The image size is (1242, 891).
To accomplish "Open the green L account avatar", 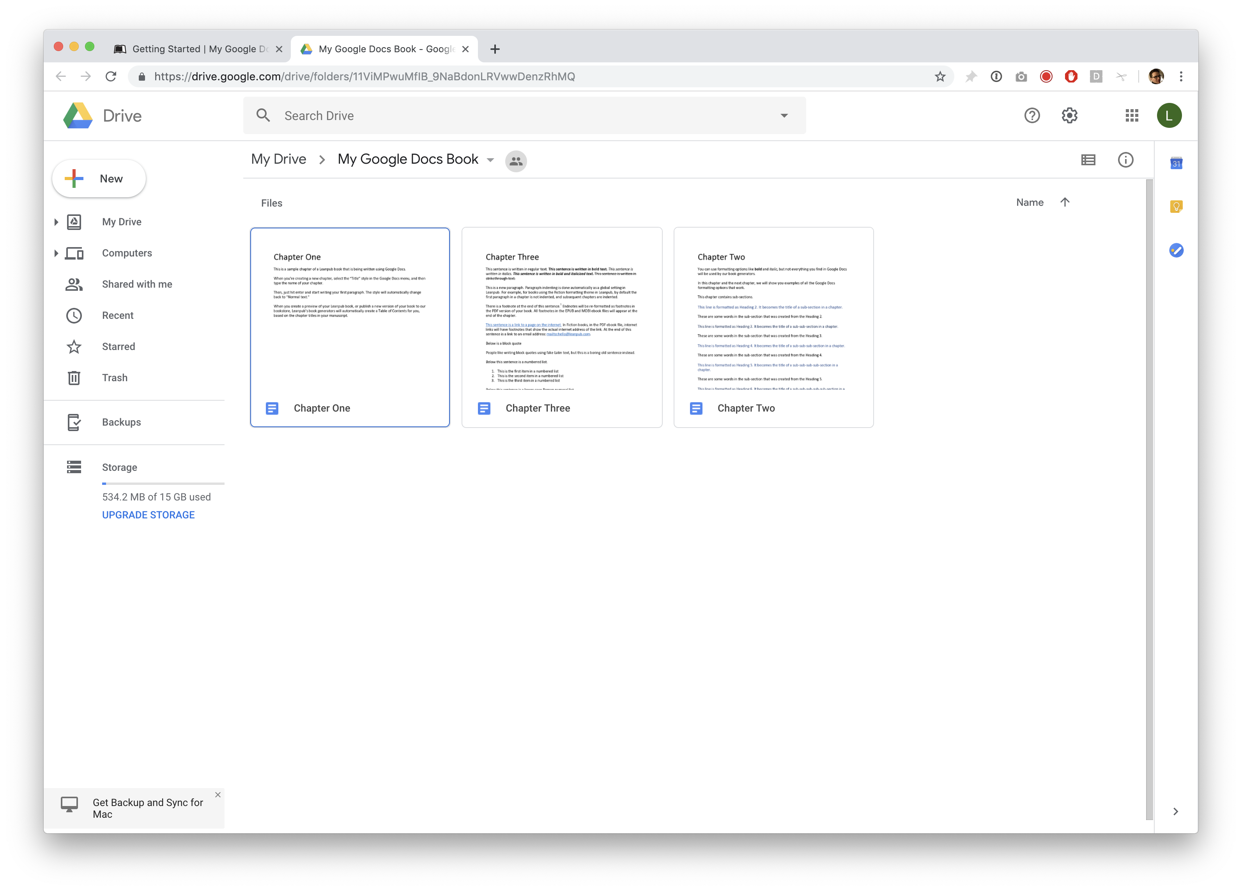I will (1169, 115).
